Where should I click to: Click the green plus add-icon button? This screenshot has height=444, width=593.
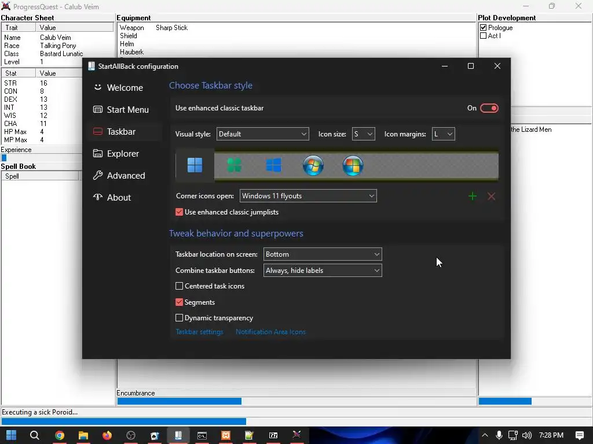tap(473, 197)
